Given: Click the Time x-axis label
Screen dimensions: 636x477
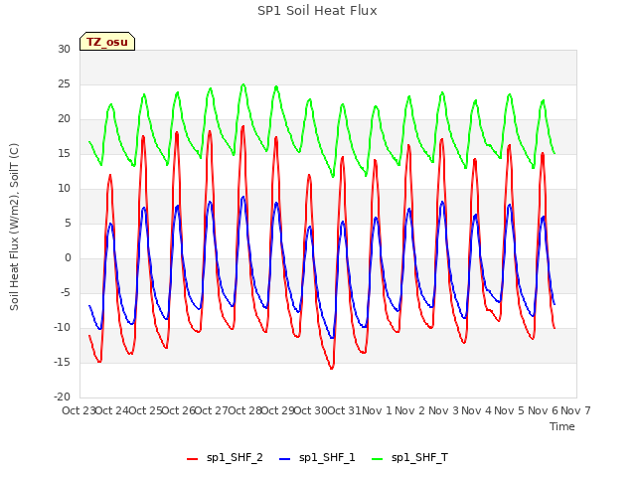Looking at the screenshot, I should (x=562, y=426).
